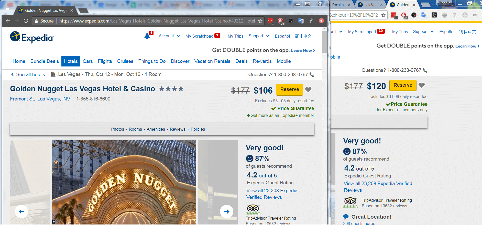This screenshot has width=482, height=225.
Task: Open the Vacation Rentals tab
Action: click(212, 61)
